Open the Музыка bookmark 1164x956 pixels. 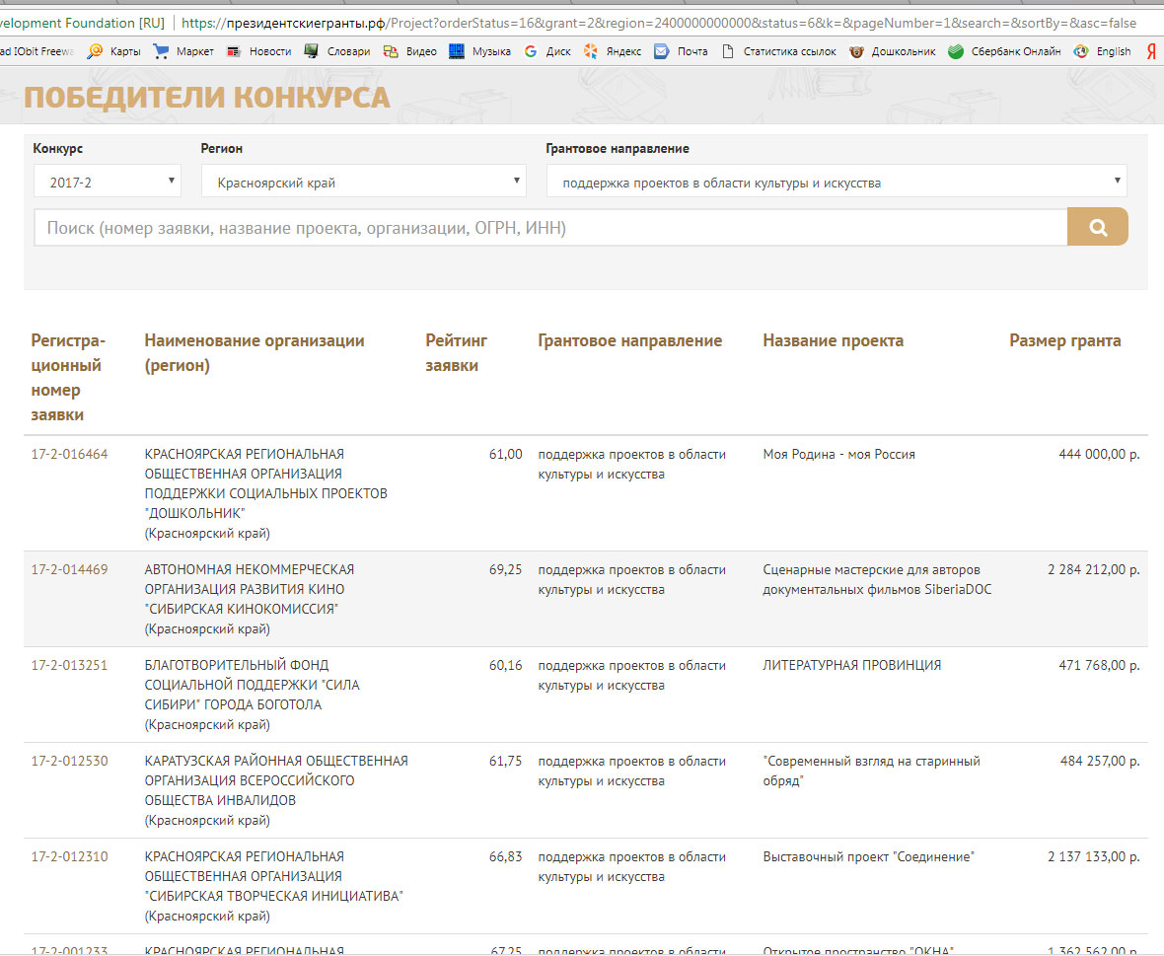(x=479, y=51)
